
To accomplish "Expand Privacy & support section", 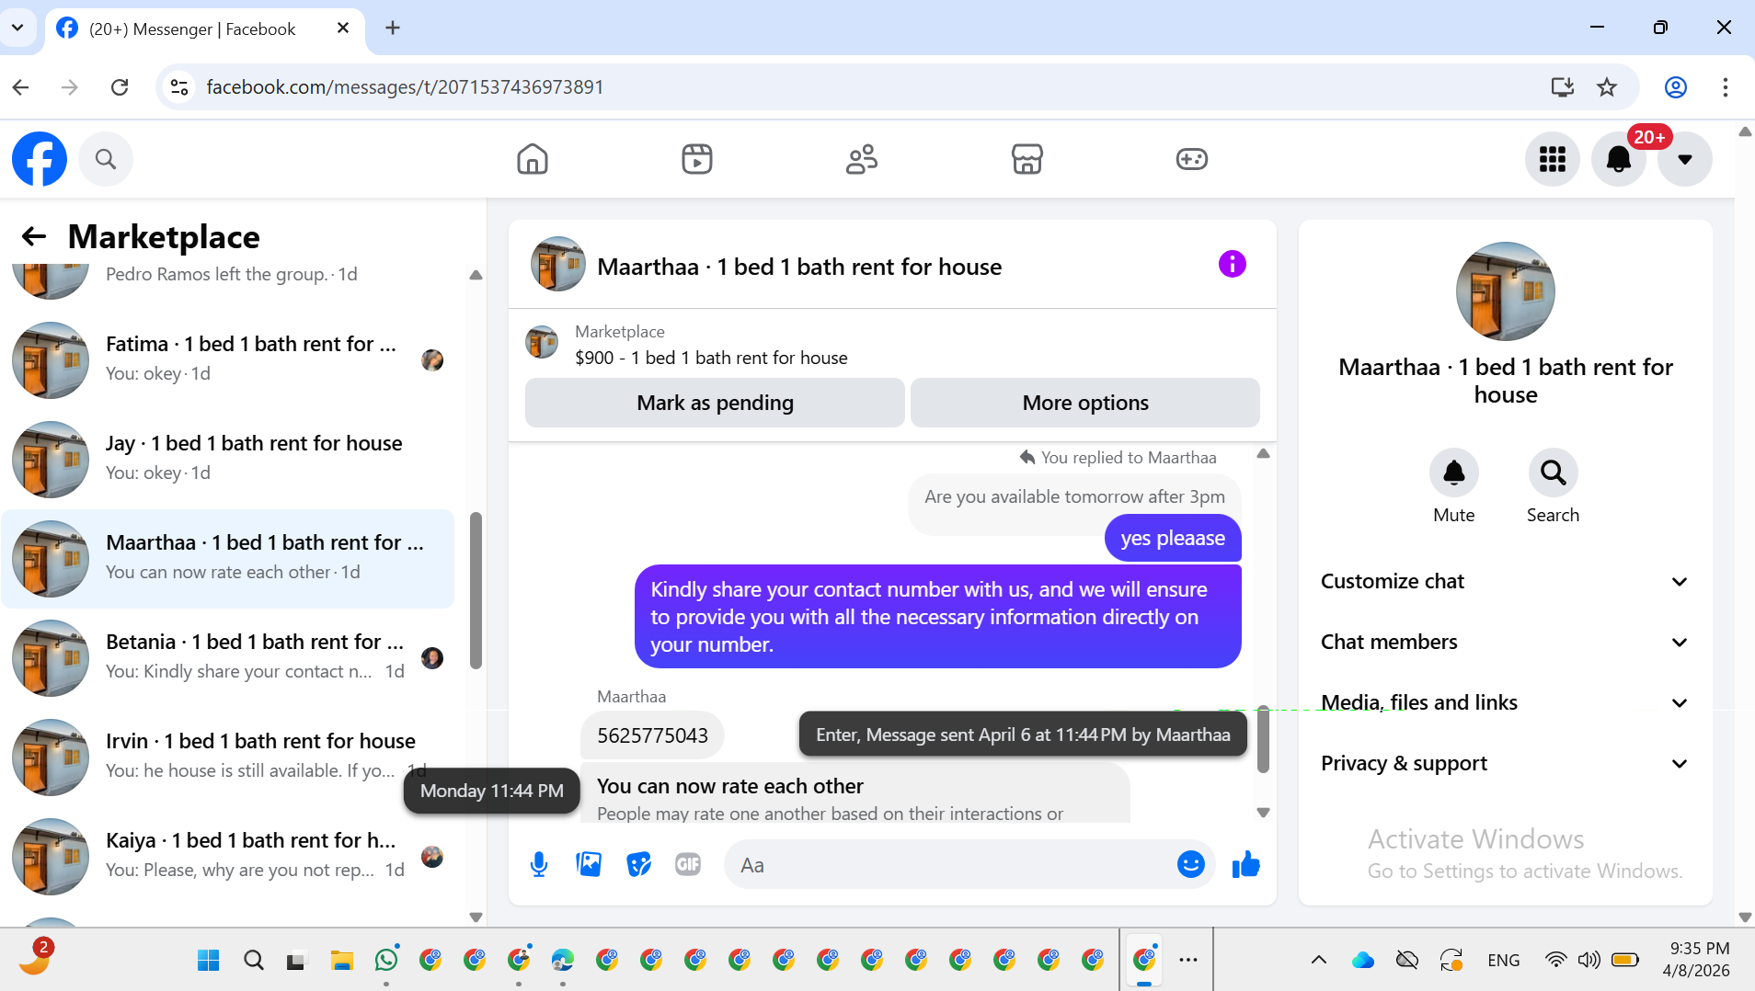I will [1506, 764].
